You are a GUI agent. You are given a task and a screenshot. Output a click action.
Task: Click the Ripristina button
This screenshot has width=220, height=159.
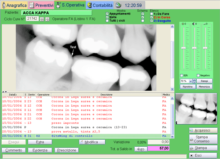pyautogui.click(x=187, y=87)
